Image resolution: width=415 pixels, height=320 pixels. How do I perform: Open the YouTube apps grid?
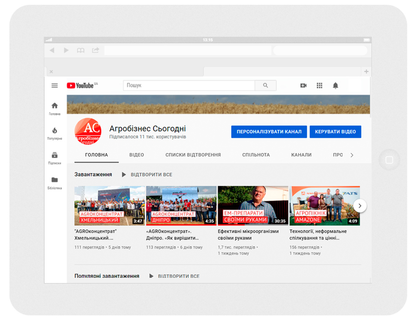[x=320, y=85]
